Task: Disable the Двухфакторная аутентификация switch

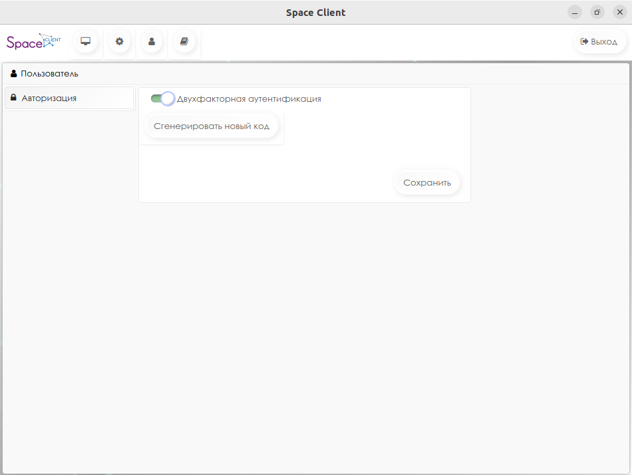Action: 162,98
